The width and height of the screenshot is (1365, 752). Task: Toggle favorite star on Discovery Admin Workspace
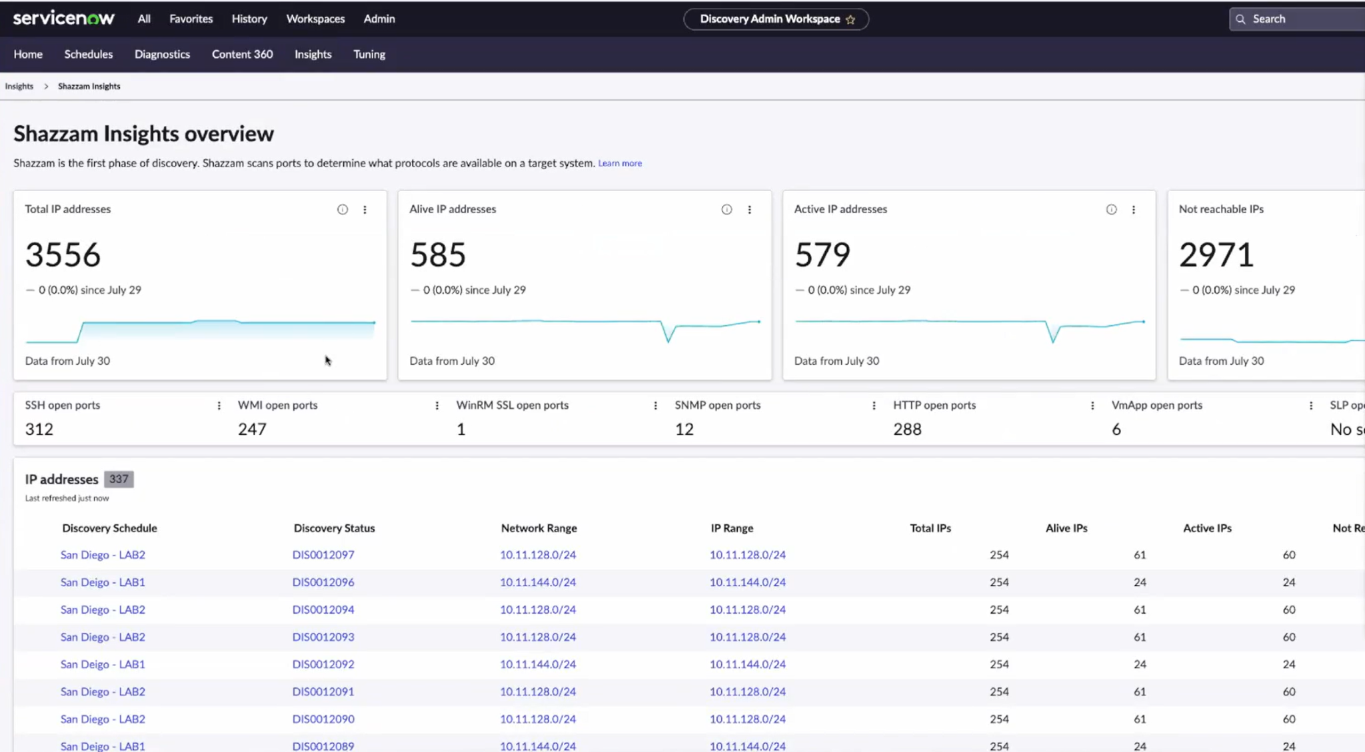click(x=850, y=20)
